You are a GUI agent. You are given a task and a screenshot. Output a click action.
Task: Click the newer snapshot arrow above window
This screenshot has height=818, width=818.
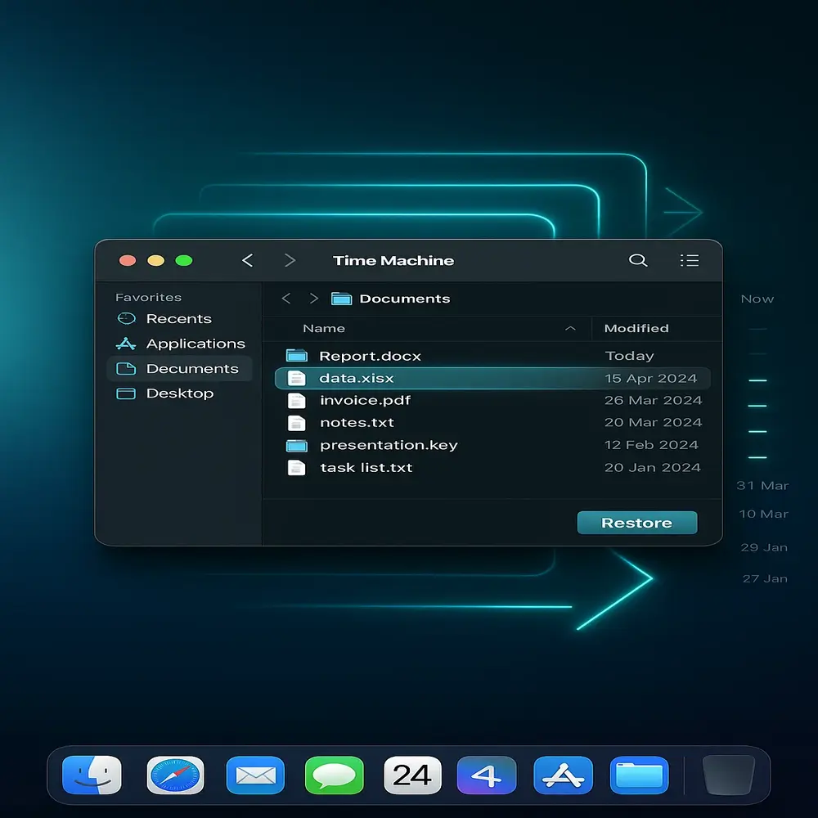pos(683,212)
